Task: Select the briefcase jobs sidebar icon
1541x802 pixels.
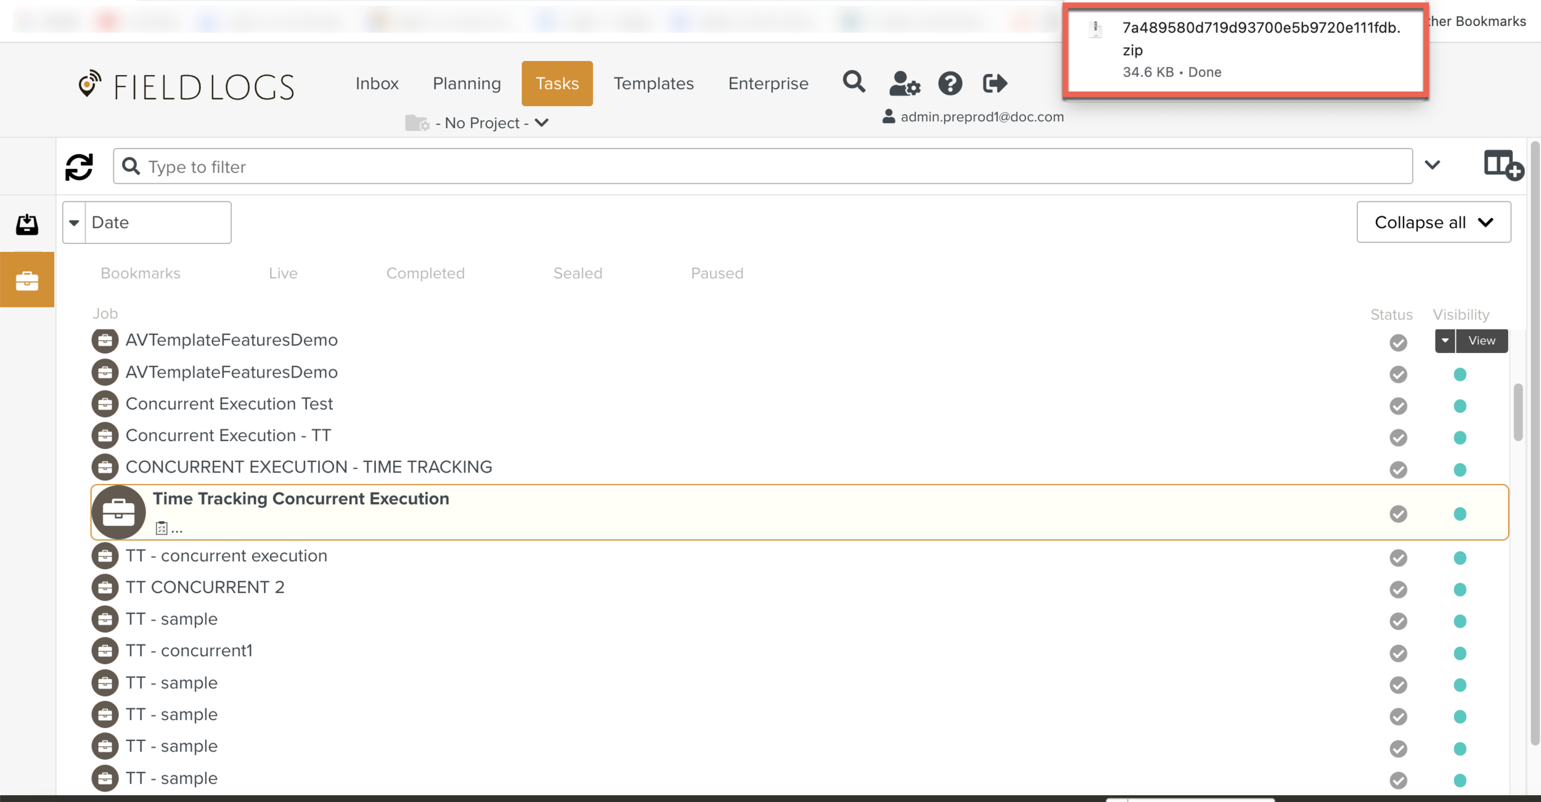Action: [x=27, y=280]
